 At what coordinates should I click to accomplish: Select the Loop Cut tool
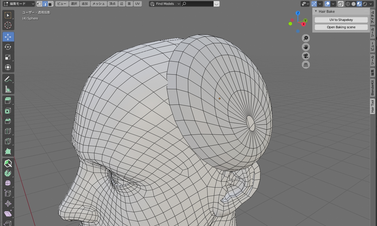coord(8,131)
